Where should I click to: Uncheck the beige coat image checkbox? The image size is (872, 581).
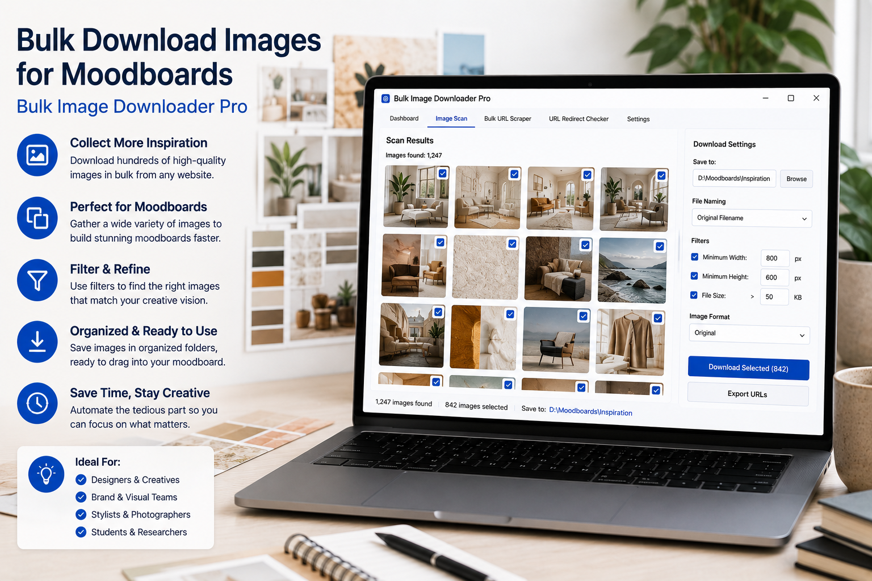(658, 318)
